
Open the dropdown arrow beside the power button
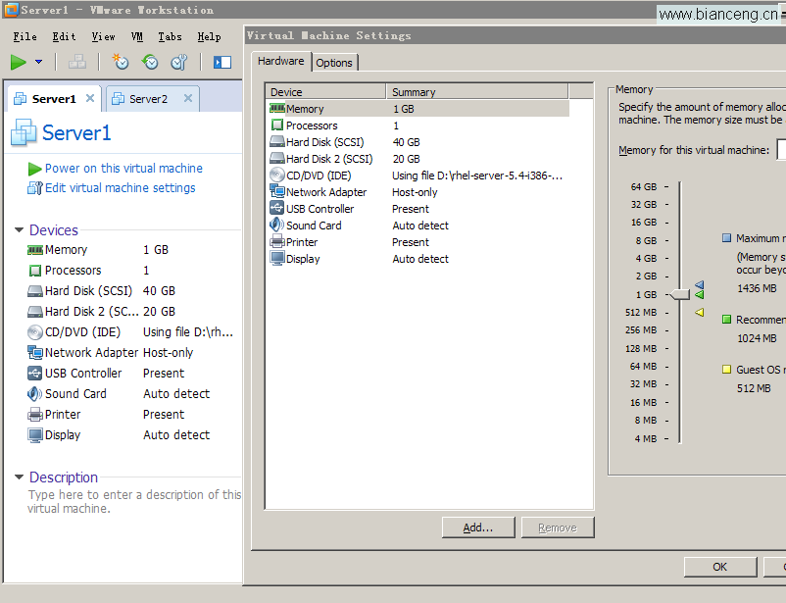(38, 62)
